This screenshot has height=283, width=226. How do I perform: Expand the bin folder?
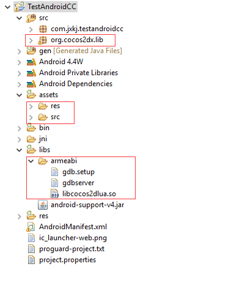(20, 128)
